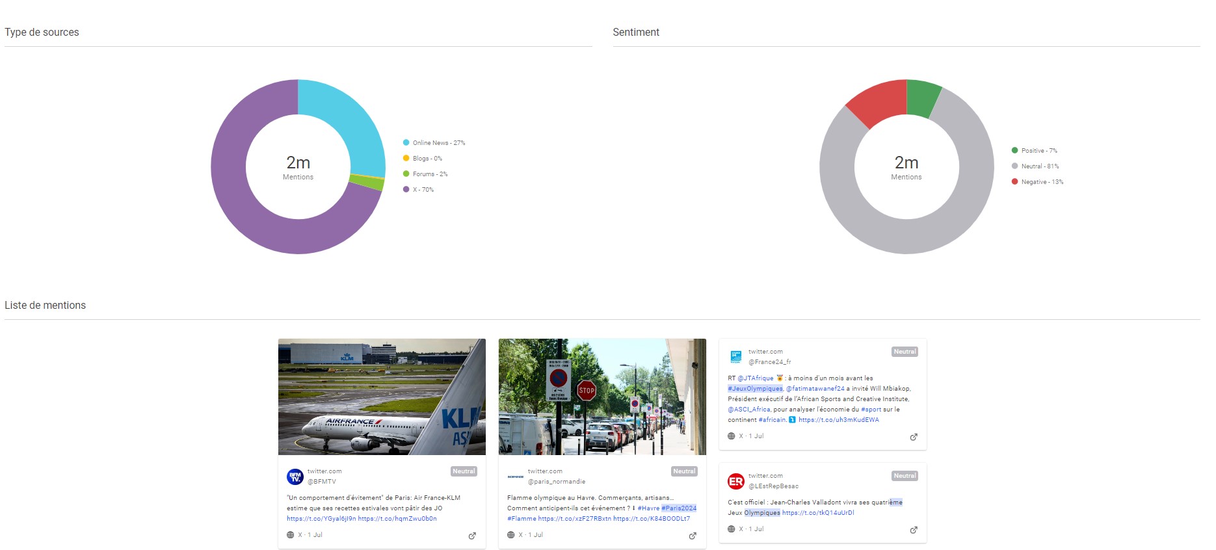Screen dimensions: 1216x550
Task: Click the France24 avatar icon
Action: [735, 356]
